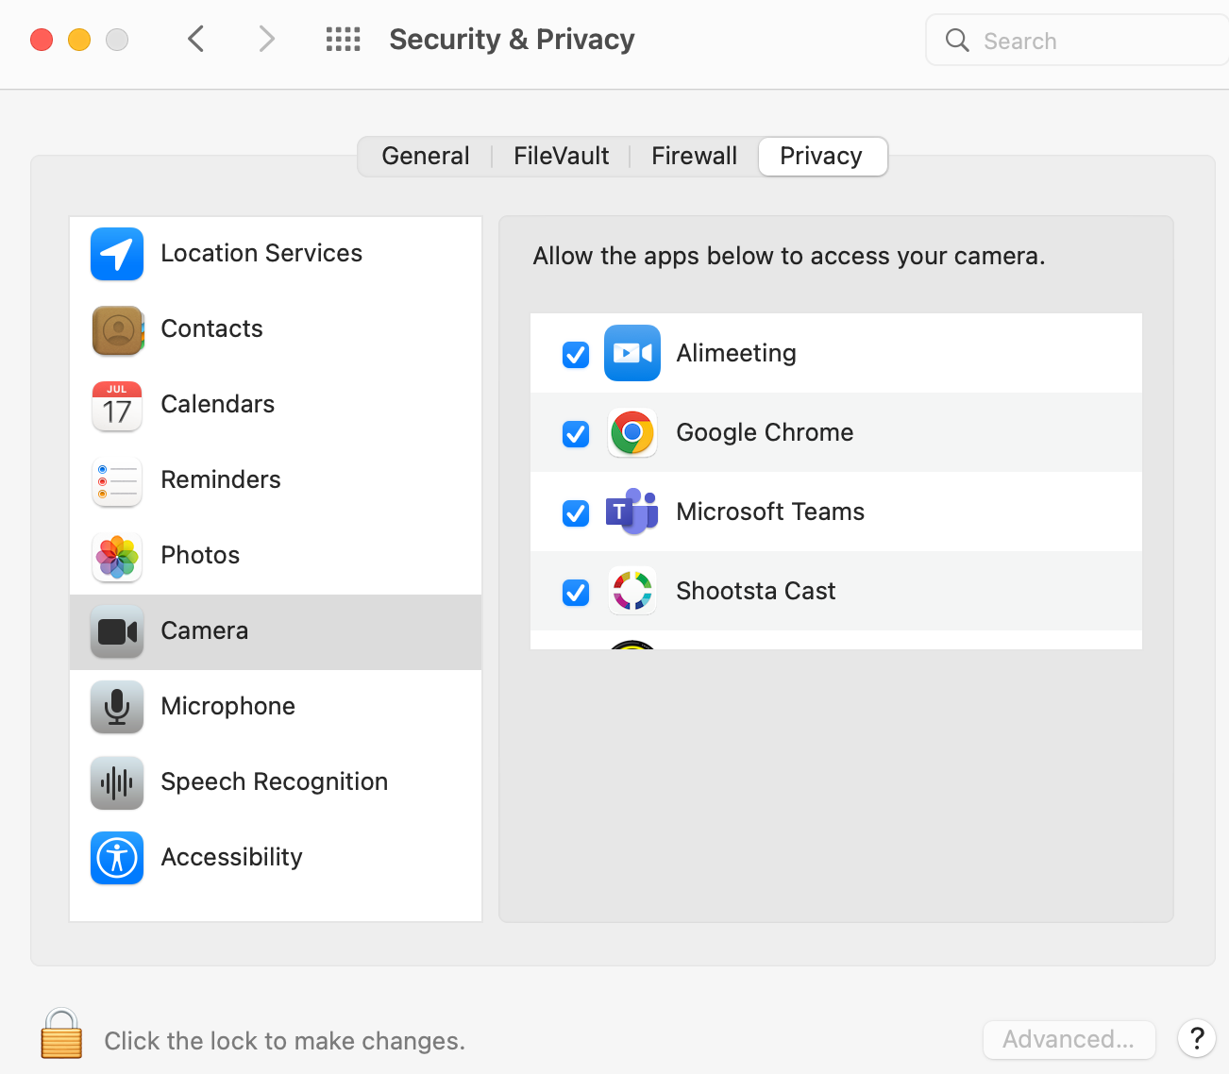The image size is (1229, 1074).
Task: Toggle Google Chrome camera access checkbox
Action: click(576, 434)
